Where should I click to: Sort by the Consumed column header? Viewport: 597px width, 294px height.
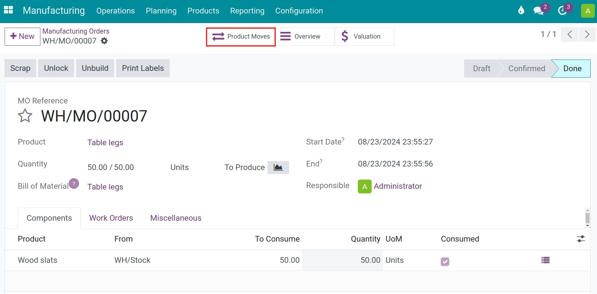[460, 239]
